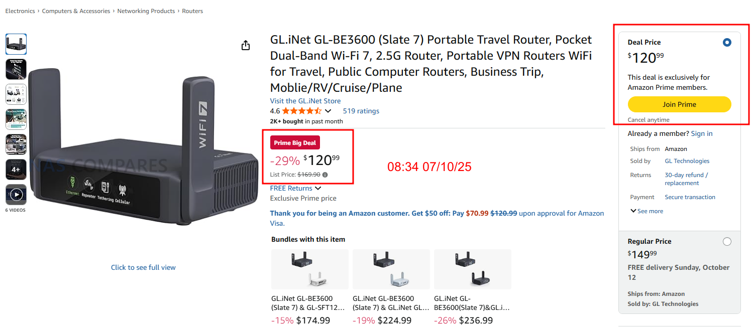Expand the ratings breakdown chevron
The height and width of the screenshot is (329, 753).
click(329, 111)
